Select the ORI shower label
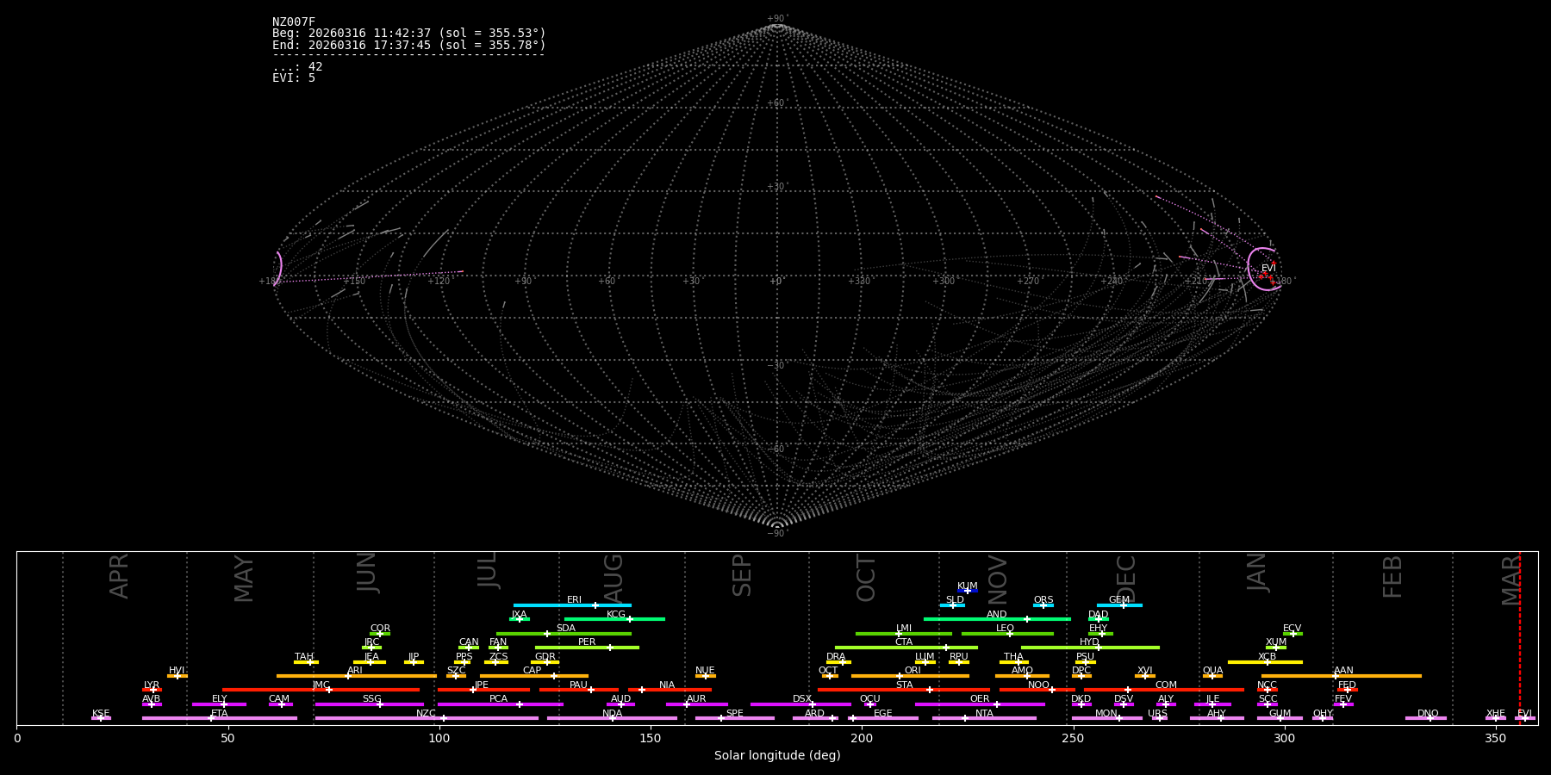The height and width of the screenshot is (775, 1551). click(913, 671)
